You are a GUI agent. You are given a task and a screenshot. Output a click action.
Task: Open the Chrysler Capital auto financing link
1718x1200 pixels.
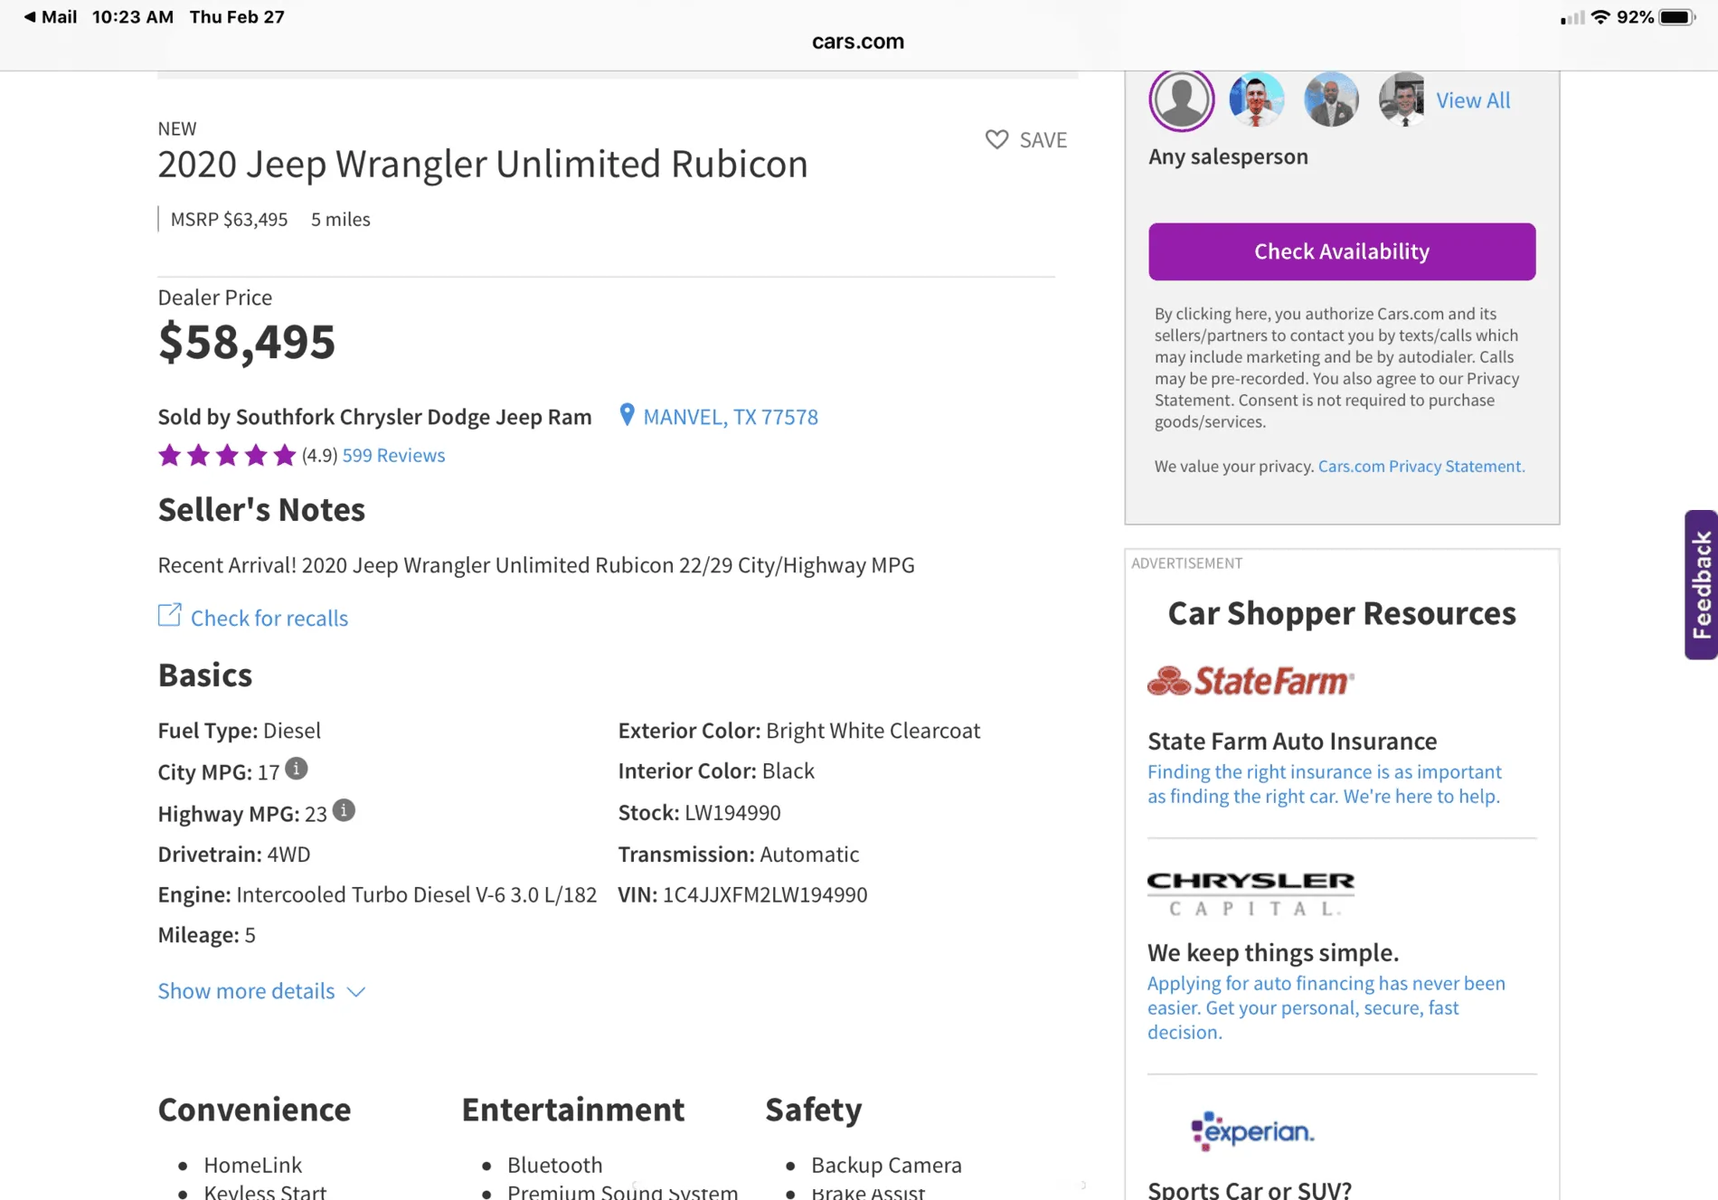point(1326,1007)
